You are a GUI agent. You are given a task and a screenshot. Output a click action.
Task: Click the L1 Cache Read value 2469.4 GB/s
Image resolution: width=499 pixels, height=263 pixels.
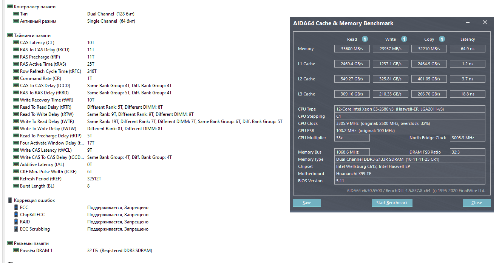click(352, 64)
